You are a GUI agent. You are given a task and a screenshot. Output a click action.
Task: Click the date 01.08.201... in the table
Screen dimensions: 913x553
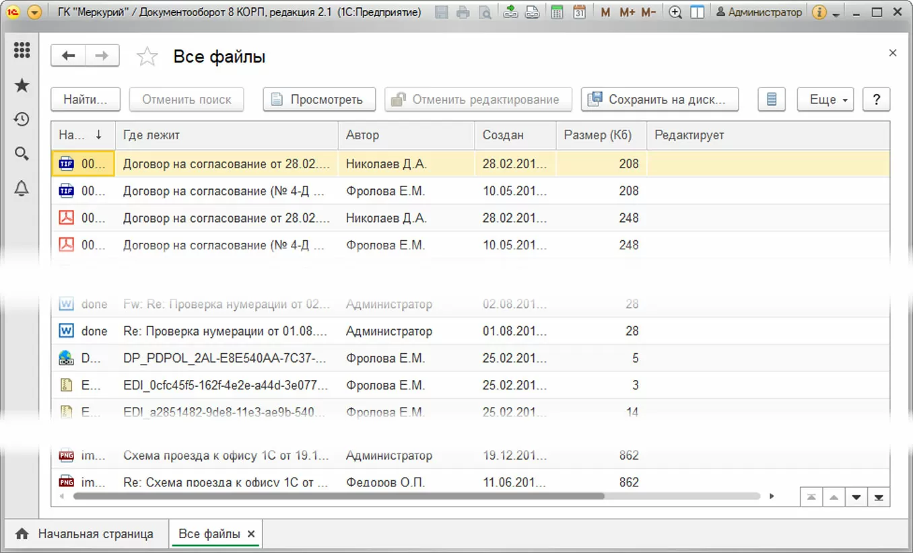pyautogui.click(x=515, y=331)
